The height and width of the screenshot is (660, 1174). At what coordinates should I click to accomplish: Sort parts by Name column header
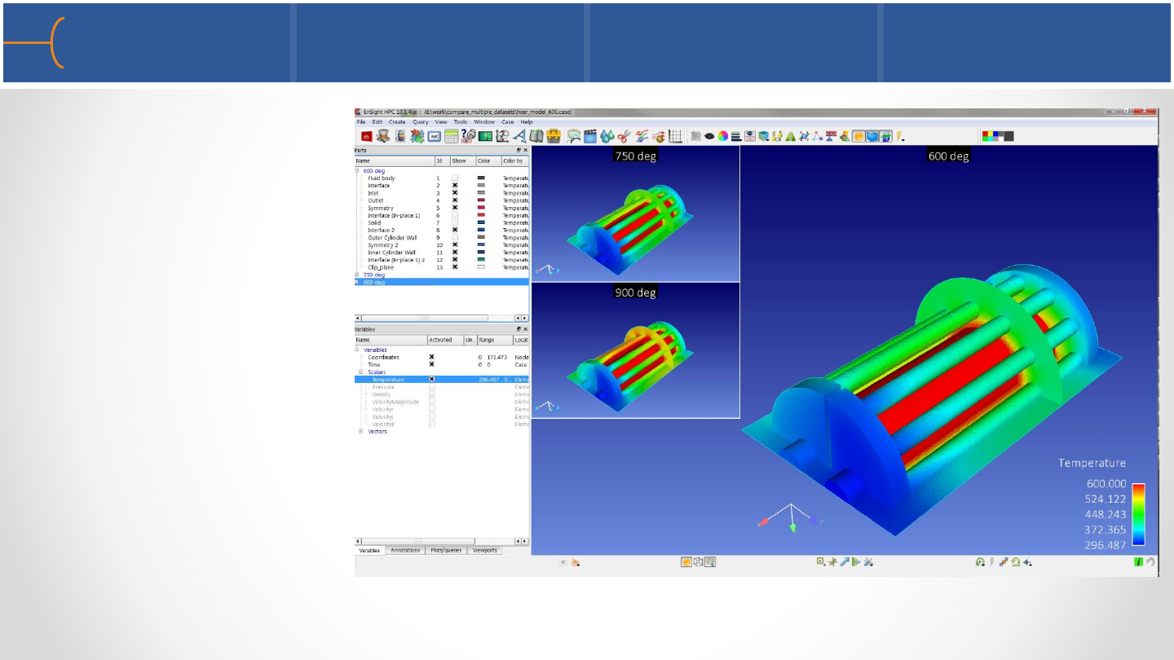394,161
